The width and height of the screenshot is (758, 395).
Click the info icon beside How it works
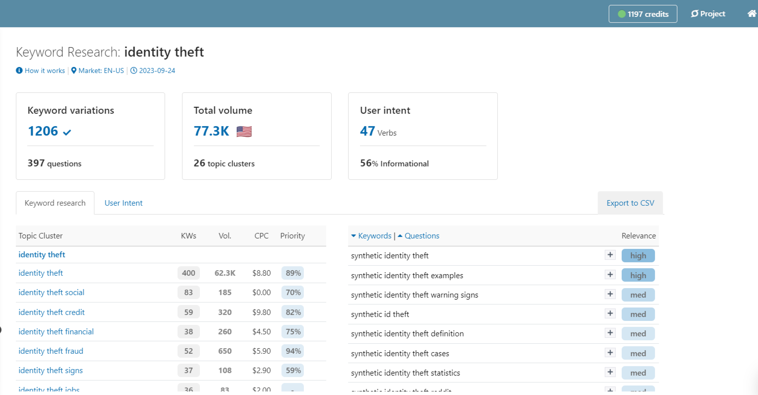pyautogui.click(x=18, y=71)
